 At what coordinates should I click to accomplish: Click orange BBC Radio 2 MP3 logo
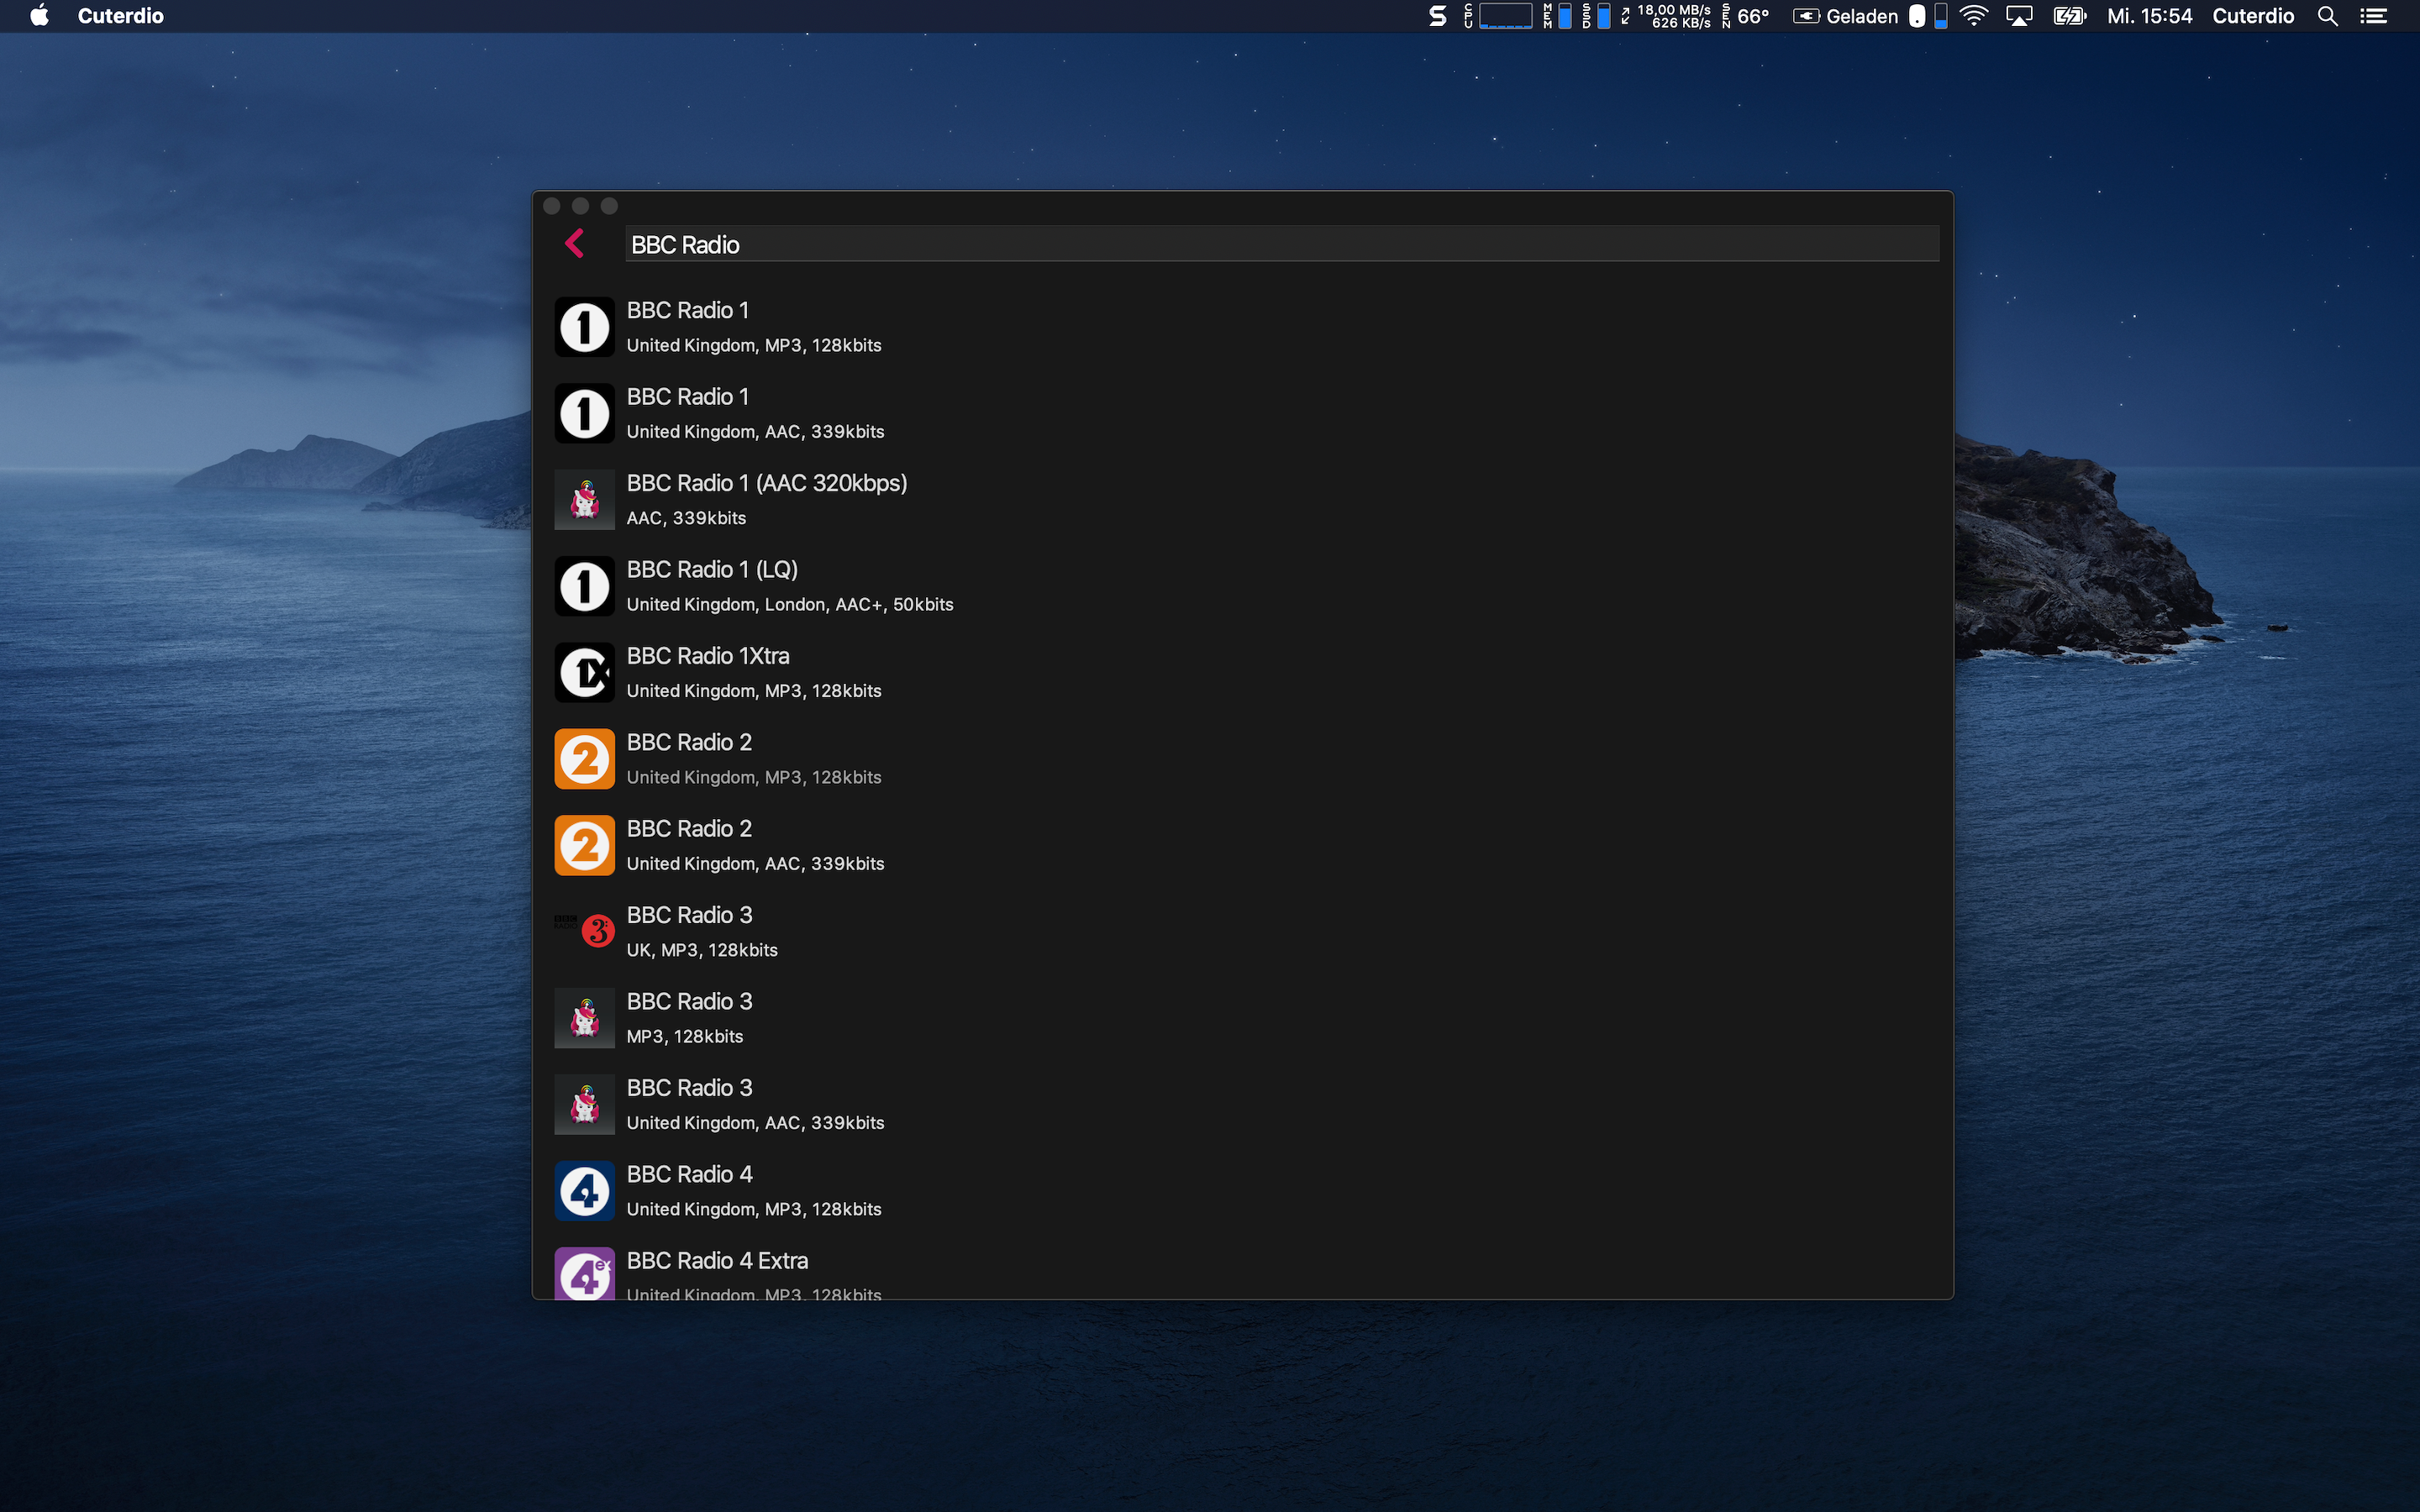585,759
